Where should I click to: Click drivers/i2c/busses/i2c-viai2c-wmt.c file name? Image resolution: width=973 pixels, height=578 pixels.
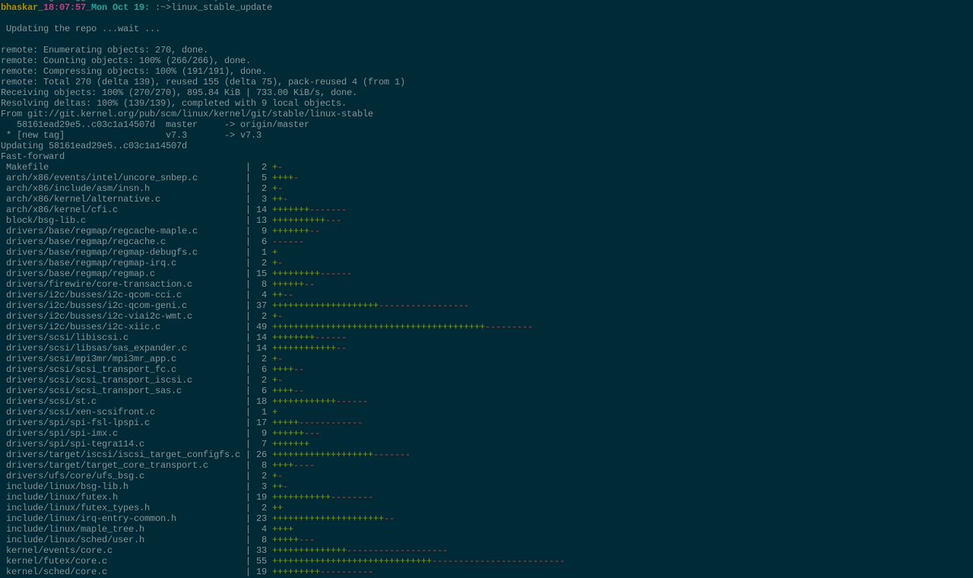99,315
